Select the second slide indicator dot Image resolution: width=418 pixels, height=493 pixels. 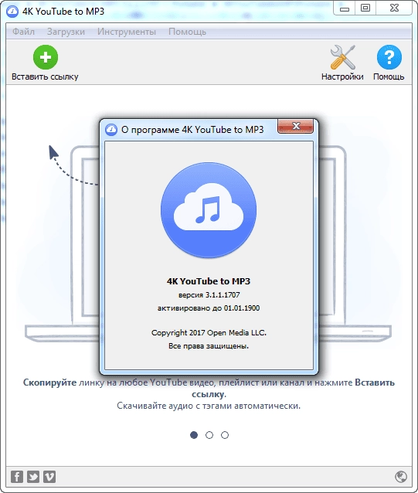pyautogui.click(x=209, y=435)
